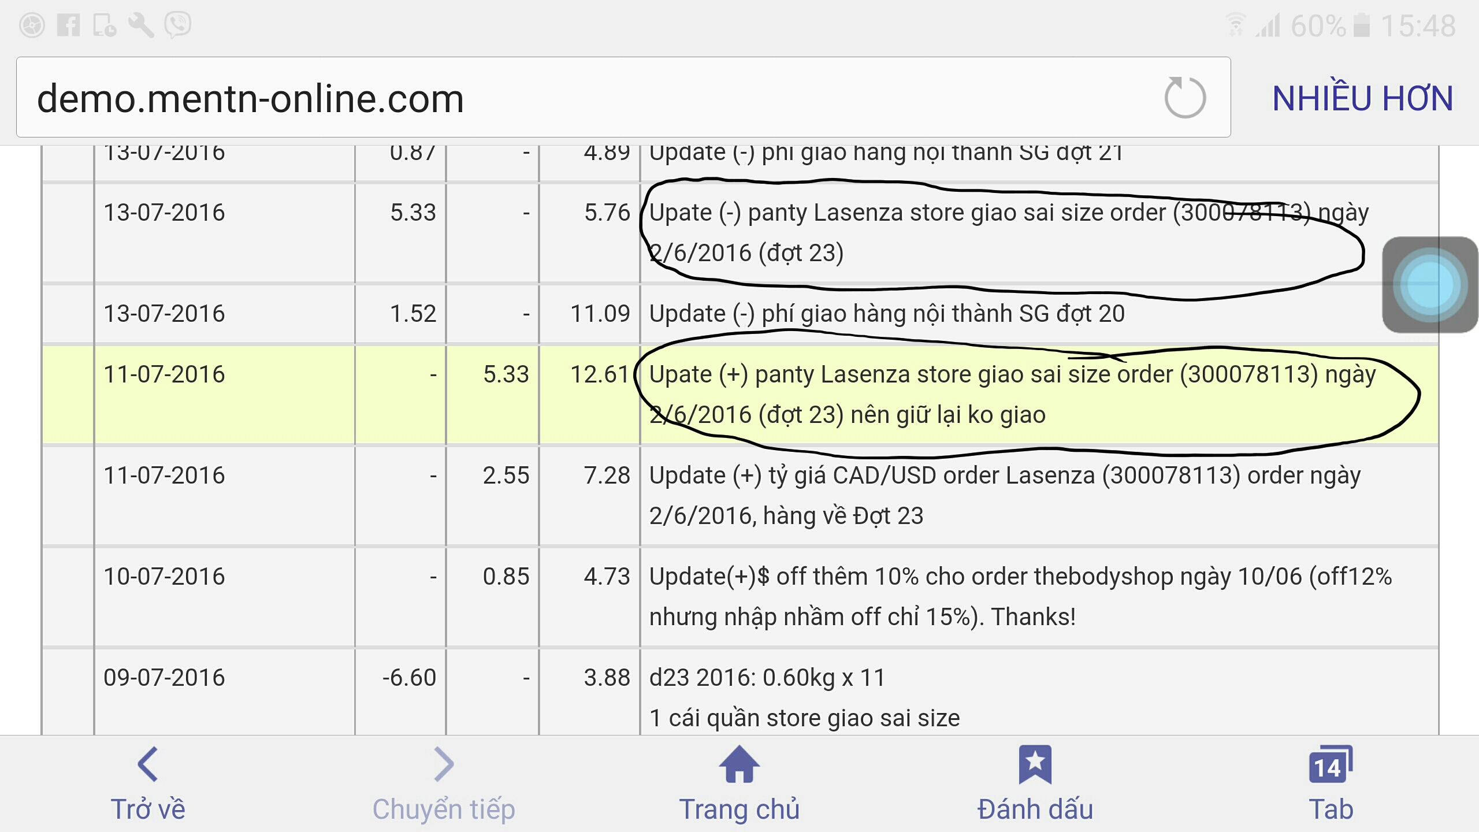Tap the thebodyshop off 10% description

coord(1021,596)
